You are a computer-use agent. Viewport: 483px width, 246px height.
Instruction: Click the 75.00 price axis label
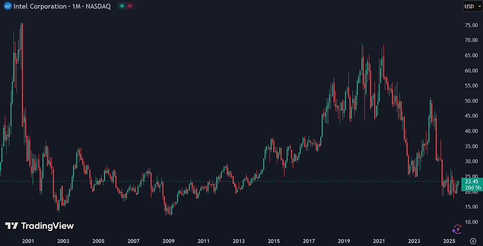[472, 25]
